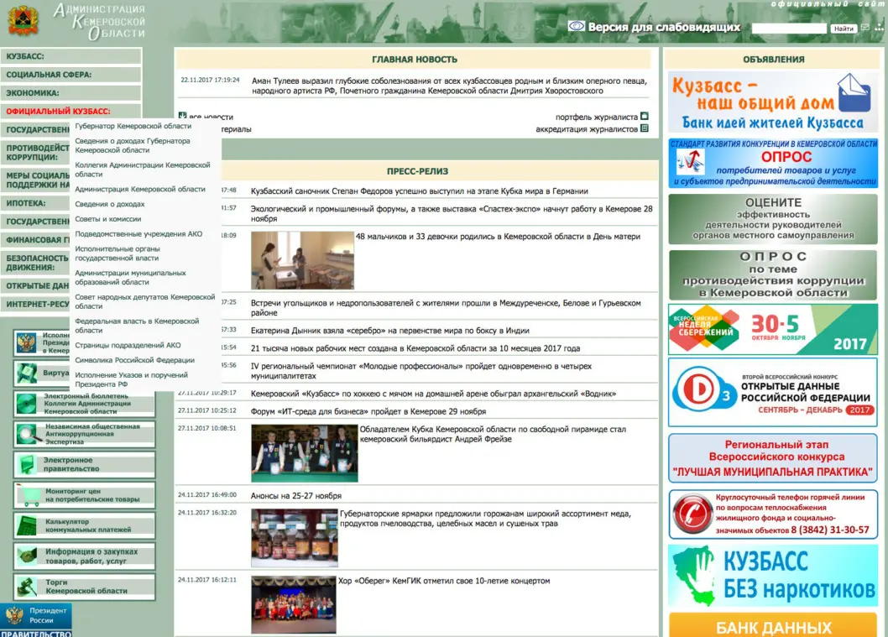Viewport: 888px width, 637px height.
Task: Click the billiard players news photo thumbnail
Action: point(305,453)
